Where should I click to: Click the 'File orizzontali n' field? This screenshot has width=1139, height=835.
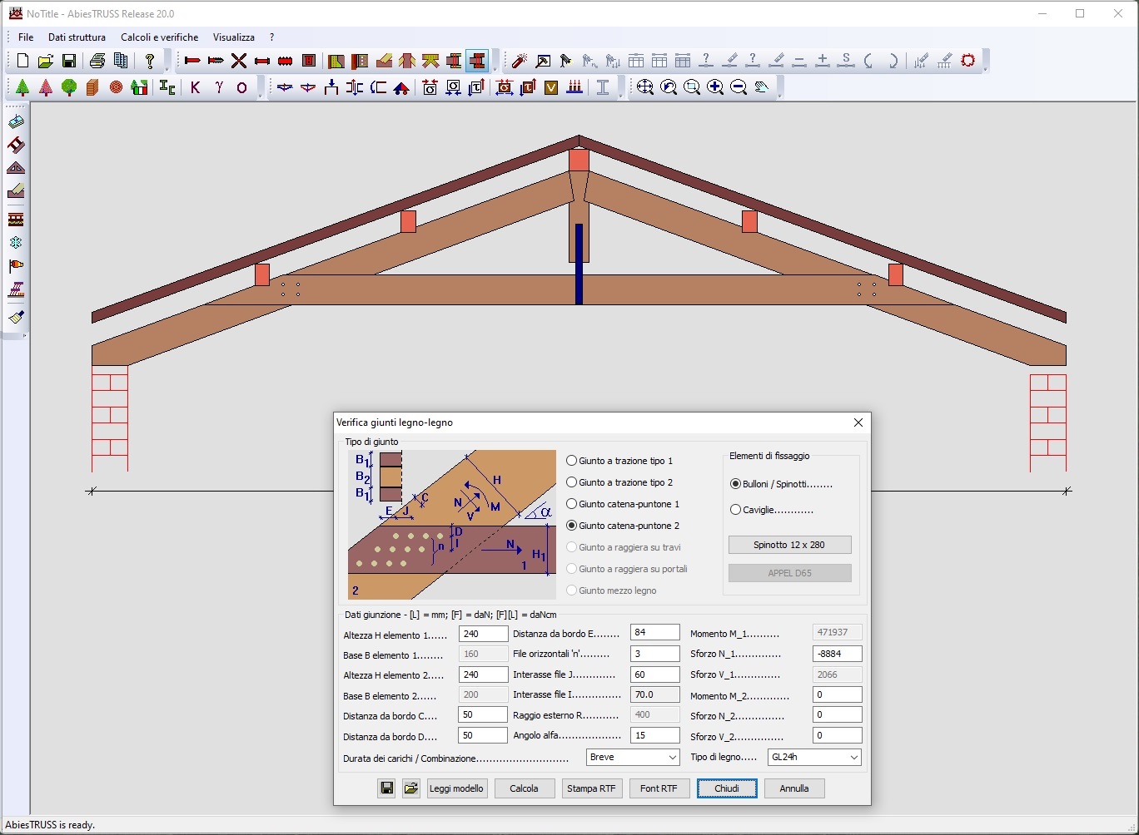coord(655,654)
